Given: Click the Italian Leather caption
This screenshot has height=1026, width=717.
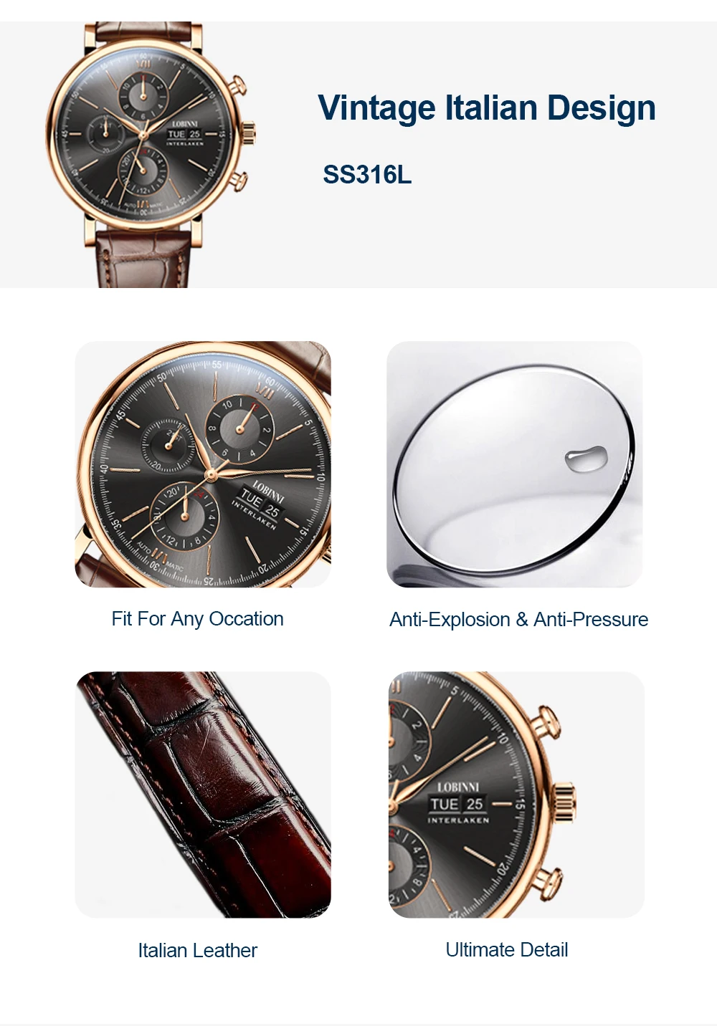Looking at the screenshot, I should coord(197,951).
